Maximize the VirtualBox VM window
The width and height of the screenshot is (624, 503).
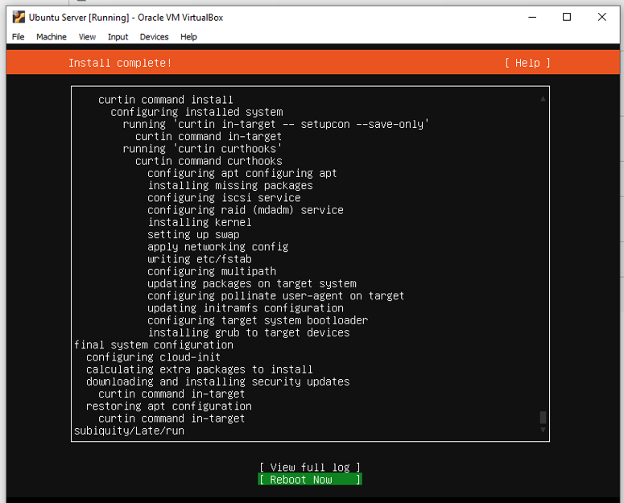pyautogui.click(x=567, y=17)
